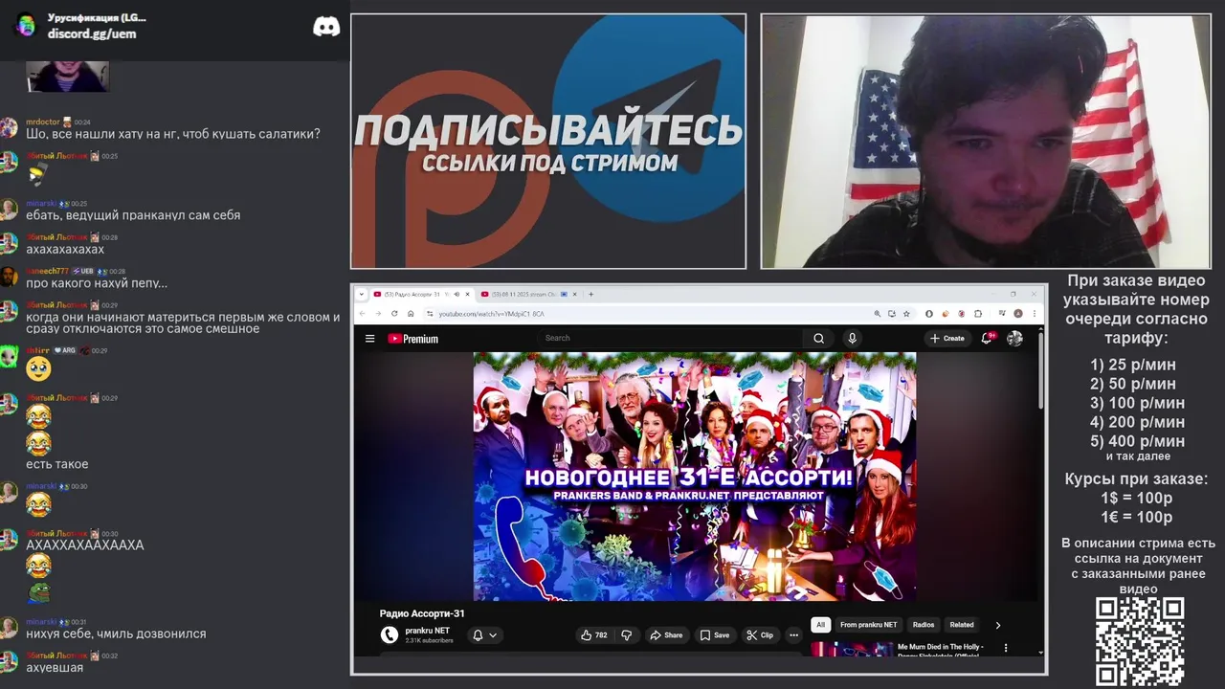This screenshot has width=1225, height=689.
Task: Mute the Радио Ассорти-31 tab audio
Action: pos(457,295)
